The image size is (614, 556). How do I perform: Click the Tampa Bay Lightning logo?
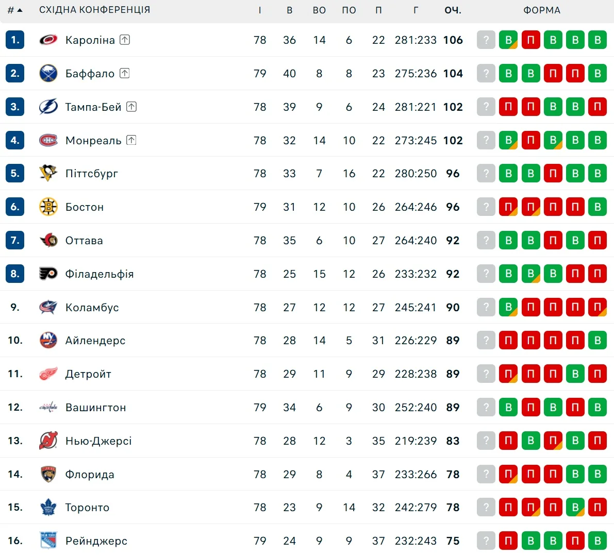tap(48, 107)
